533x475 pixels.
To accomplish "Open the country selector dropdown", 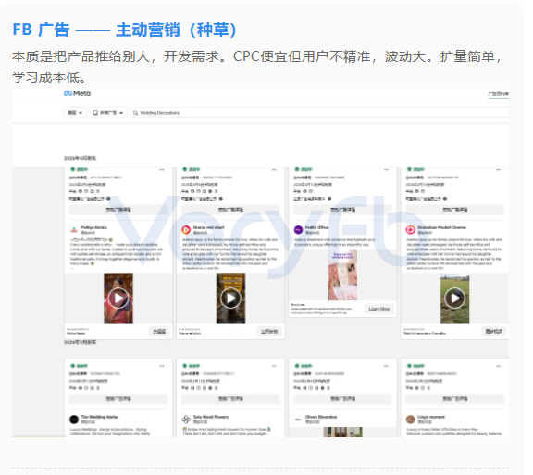I will (x=75, y=113).
